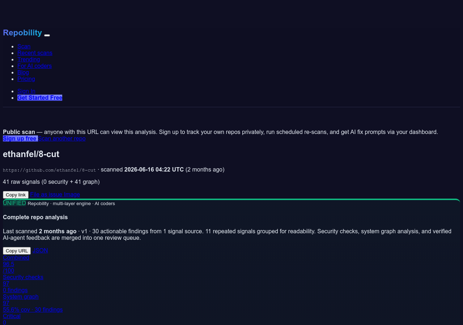Toggle the navbar collapse button
Viewport: 463px width, 325px height.
coord(47,35)
